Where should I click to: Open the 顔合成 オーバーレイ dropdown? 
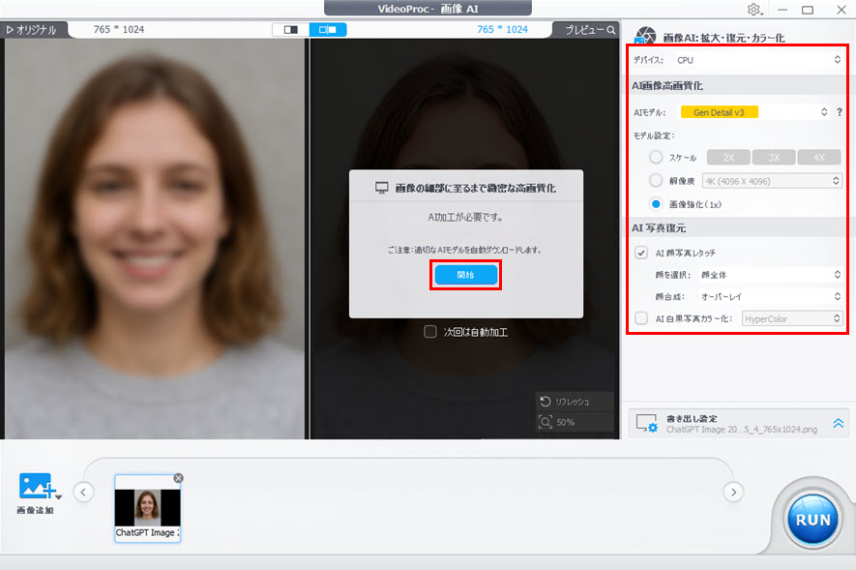771,296
